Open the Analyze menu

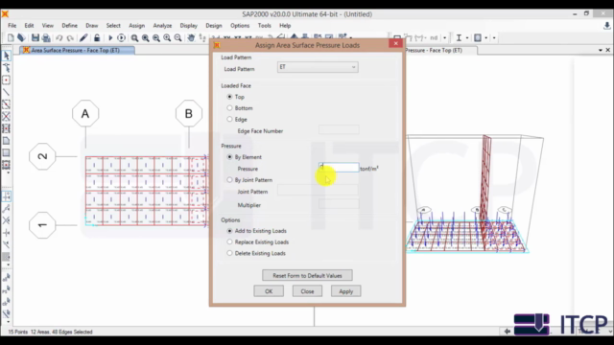[x=162, y=26]
